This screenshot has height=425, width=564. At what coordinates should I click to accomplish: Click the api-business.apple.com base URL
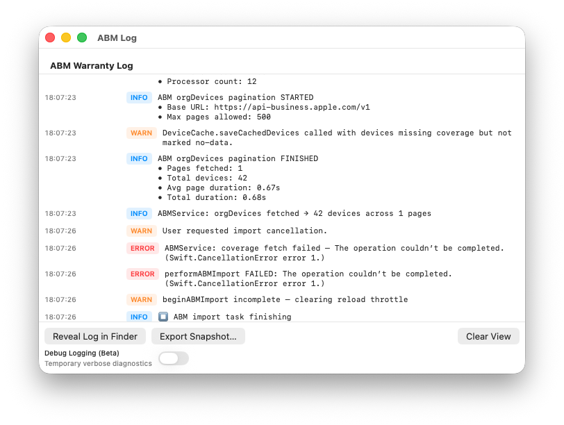point(264,107)
